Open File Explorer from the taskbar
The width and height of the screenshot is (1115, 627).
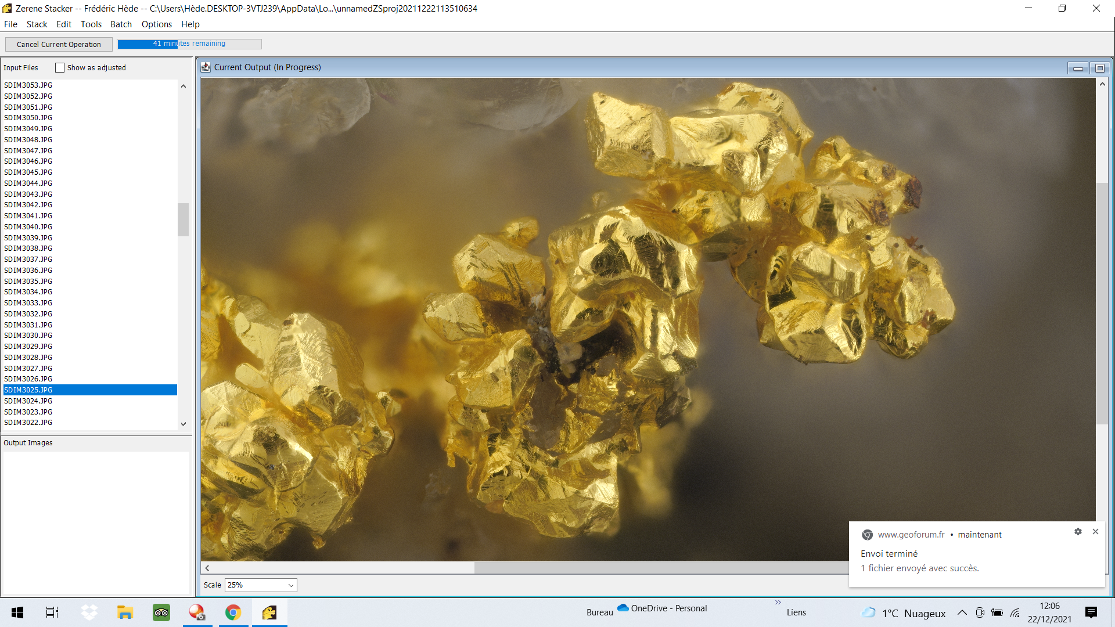[x=125, y=612]
